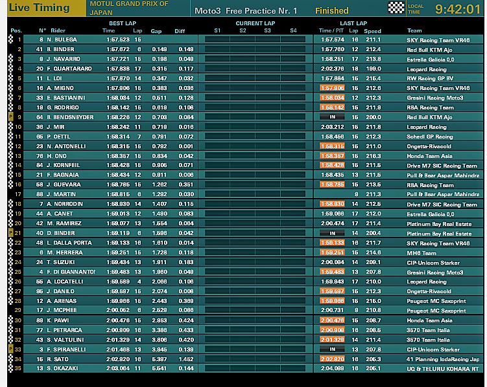Click the S4 sector header
The height and width of the screenshot is (387, 487).
pos(293,30)
